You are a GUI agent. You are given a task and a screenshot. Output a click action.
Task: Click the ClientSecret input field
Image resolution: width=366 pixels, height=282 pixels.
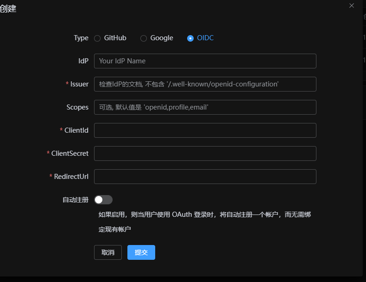point(205,153)
